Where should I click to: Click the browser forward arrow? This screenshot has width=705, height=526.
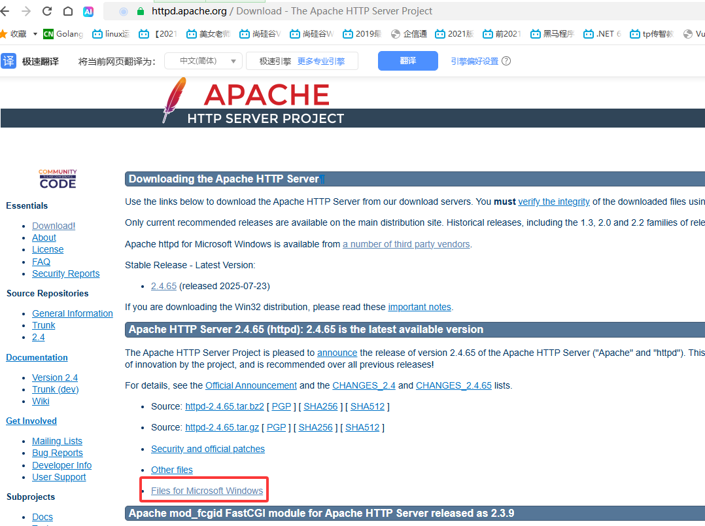(26, 11)
